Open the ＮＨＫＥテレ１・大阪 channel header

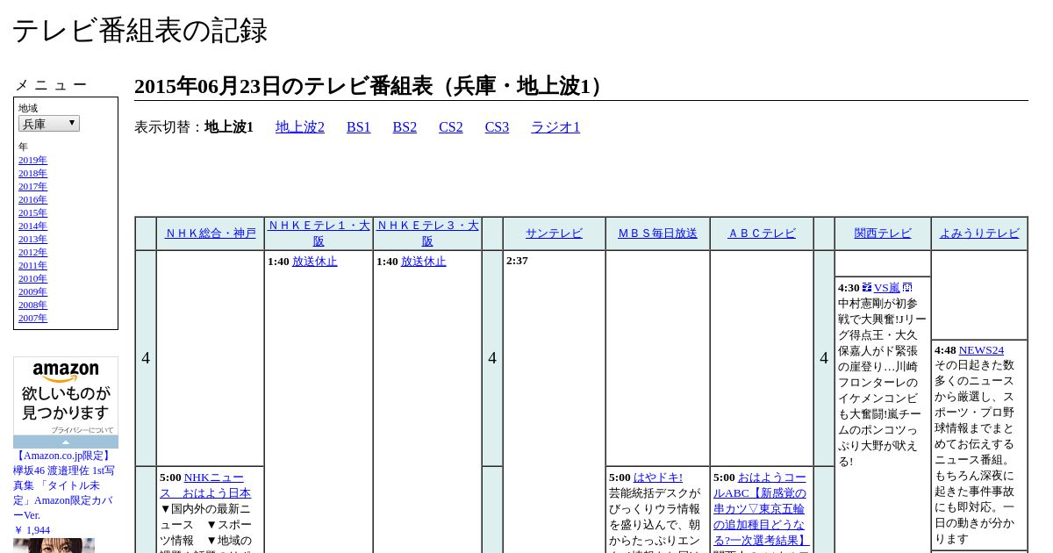319,233
